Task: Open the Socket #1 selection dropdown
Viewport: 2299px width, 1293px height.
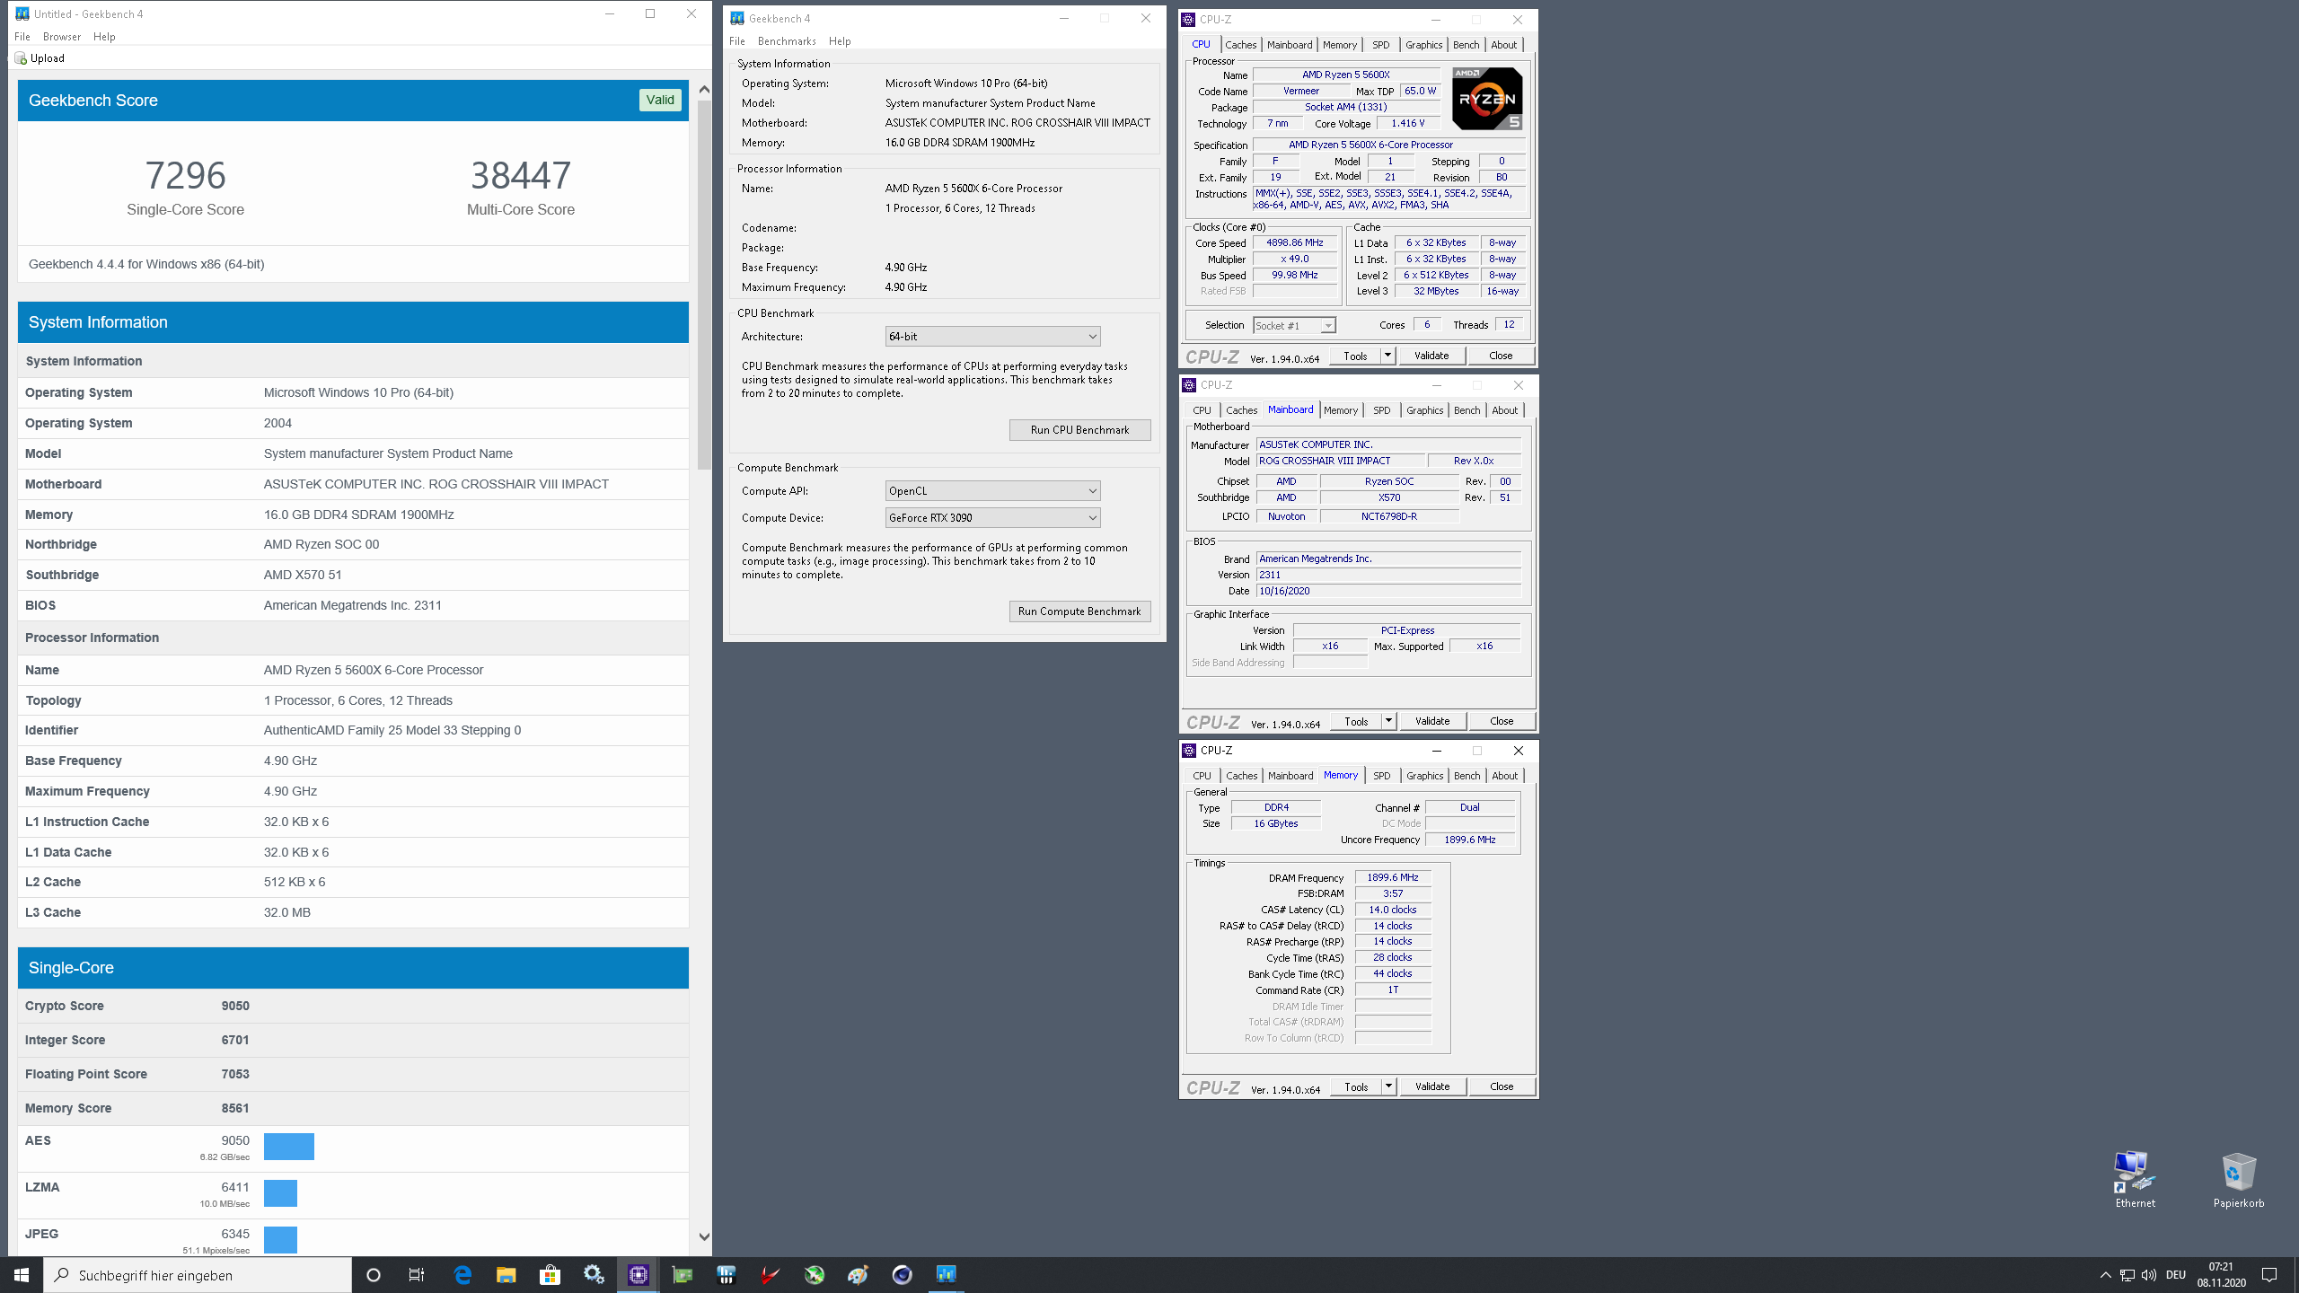Action: pos(1294,326)
